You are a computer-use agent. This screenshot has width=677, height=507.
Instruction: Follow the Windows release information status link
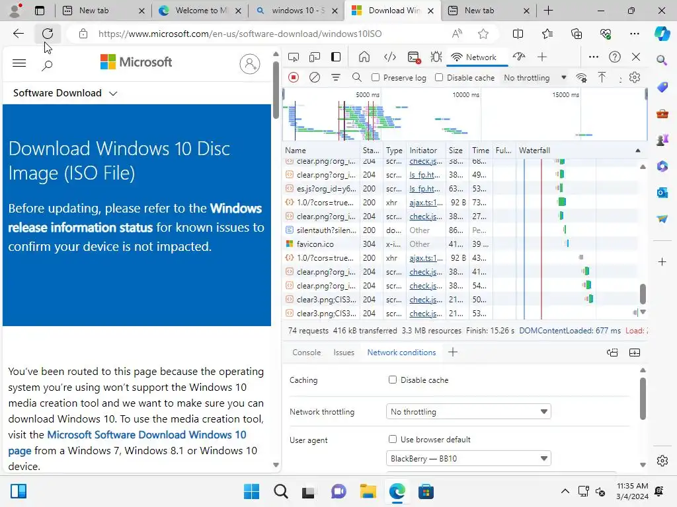(x=135, y=218)
